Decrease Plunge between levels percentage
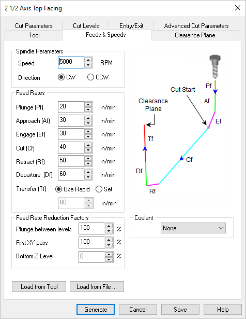This screenshot has width=246, height=319. tap(109, 231)
